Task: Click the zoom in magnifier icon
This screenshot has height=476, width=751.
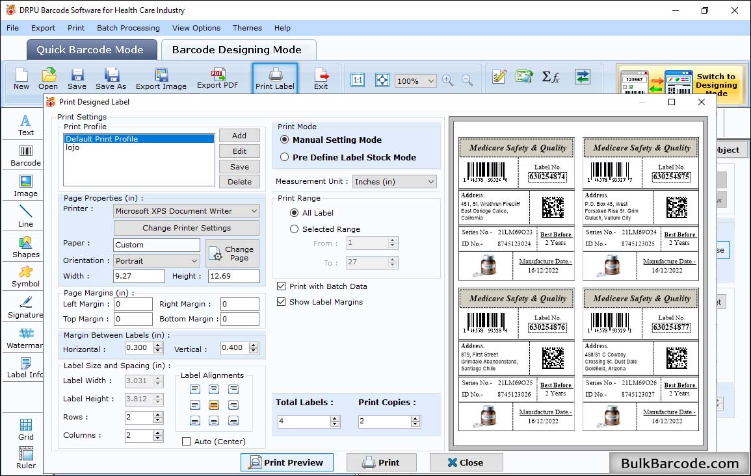Action: (x=448, y=80)
